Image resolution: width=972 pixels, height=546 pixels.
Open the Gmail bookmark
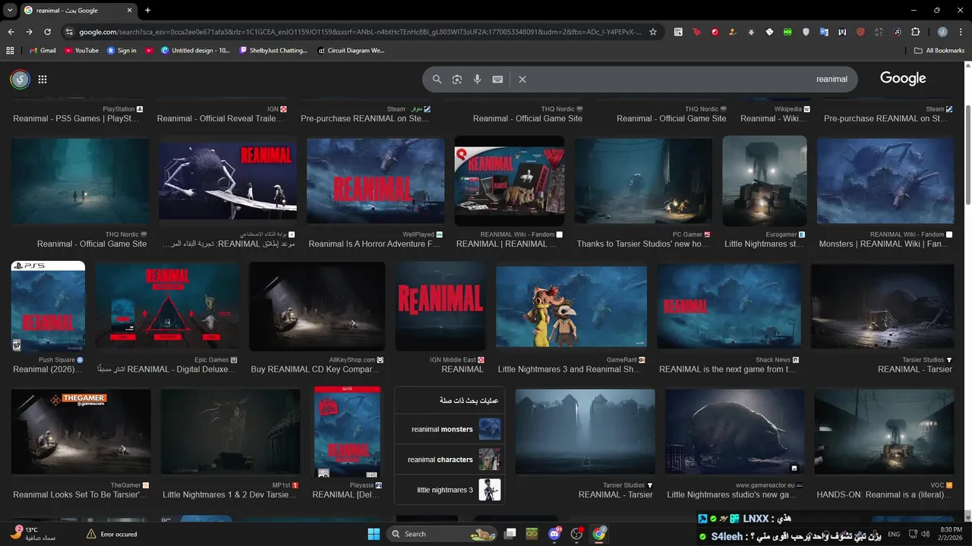click(43, 50)
